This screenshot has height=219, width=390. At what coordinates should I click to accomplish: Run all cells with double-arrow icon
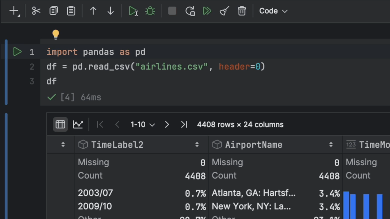point(207,11)
